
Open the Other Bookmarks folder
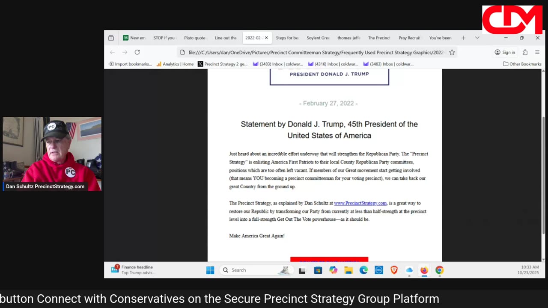click(522, 64)
